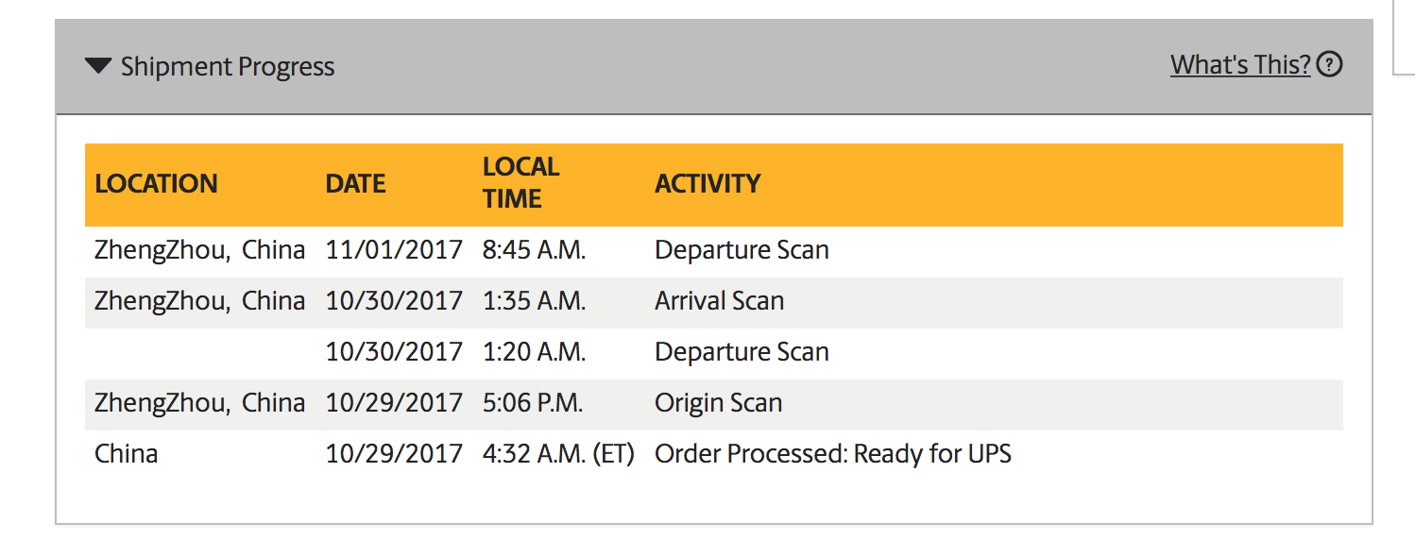The height and width of the screenshot is (557, 1415).
Task: Select the Departure Scan entry dated 11/01/2017
Action: click(742, 250)
